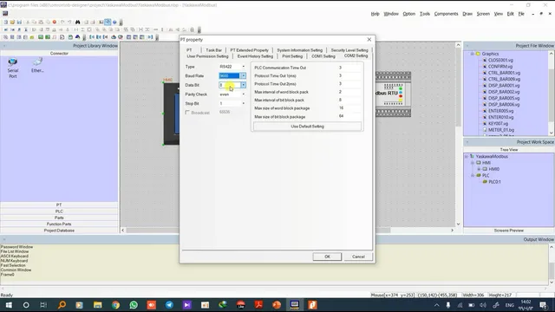The width and height of the screenshot is (555, 312).
Task: Toggle the Broadcast checkbox
Action: coord(187,113)
